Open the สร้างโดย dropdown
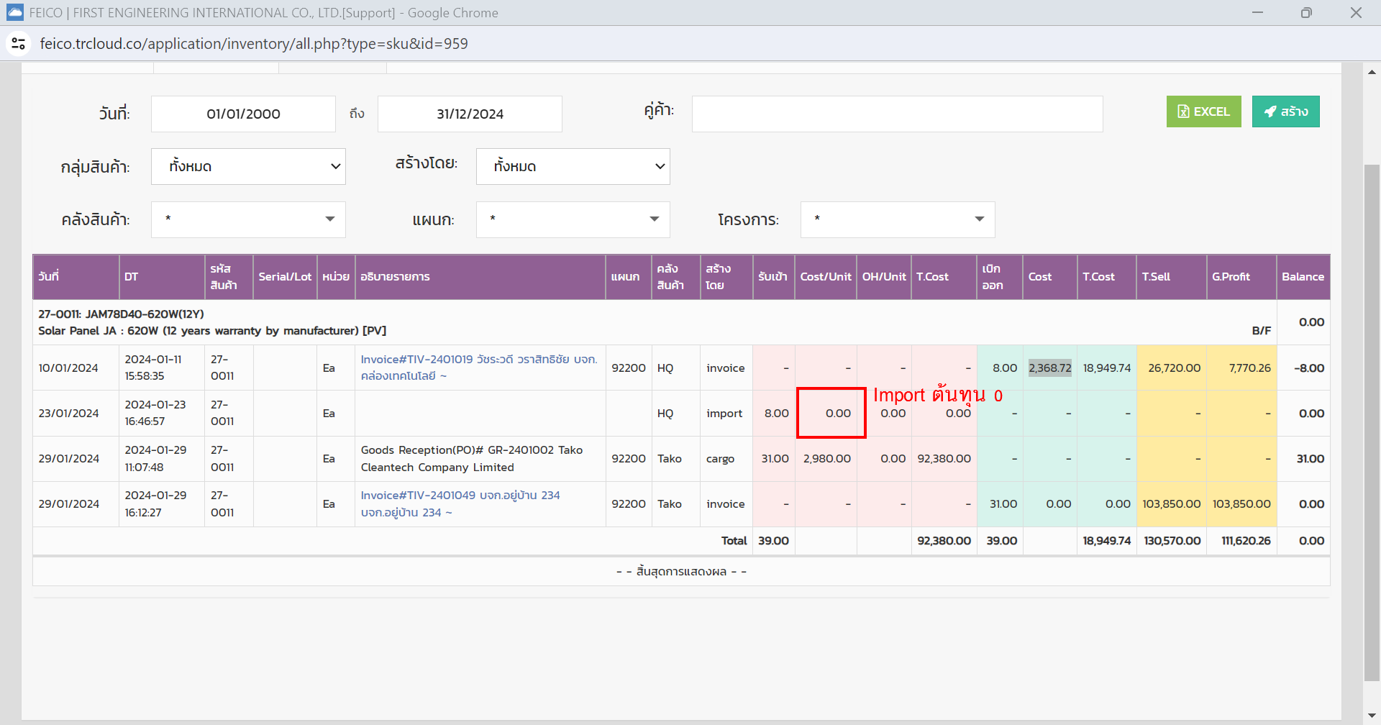The width and height of the screenshot is (1381, 725). [573, 166]
